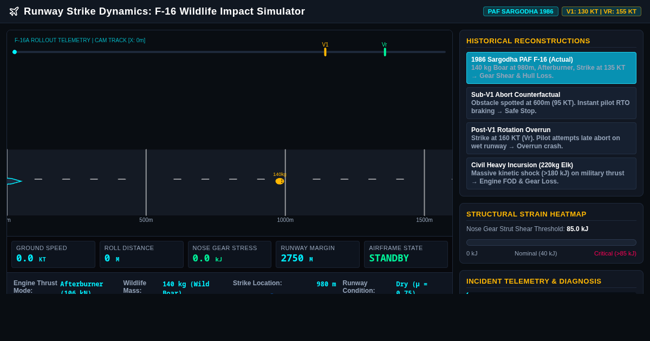Click the HISTORICAL RECONSTRUCTIONS heading
The width and height of the screenshot is (650, 341).
528,41
